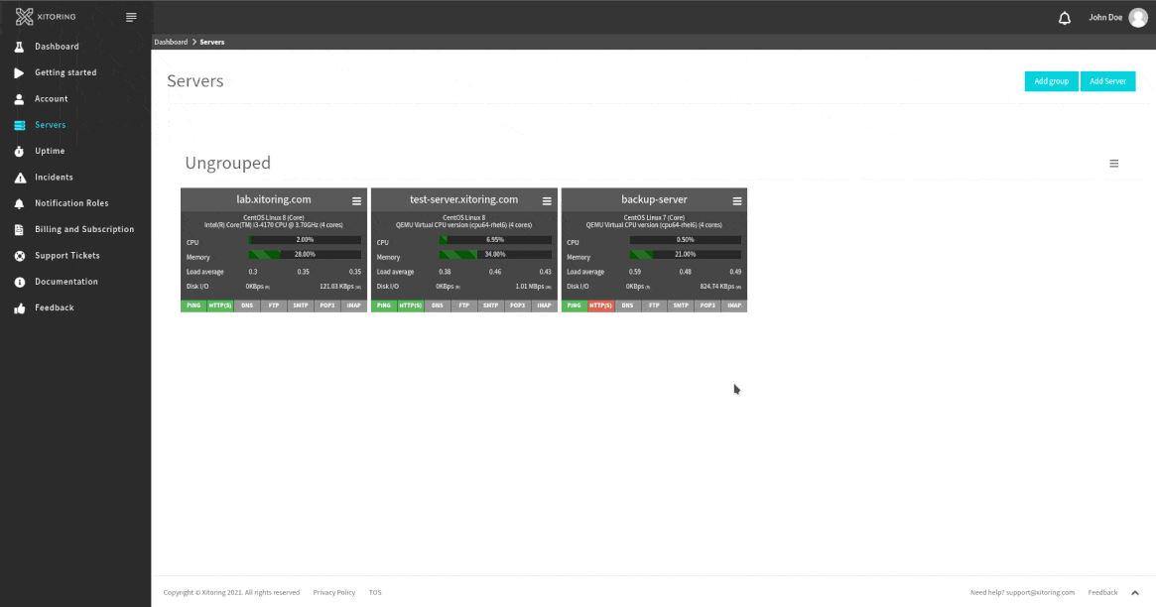This screenshot has width=1156, height=607.
Task: Click the Add group button
Action: click(x=1051, y=81)
